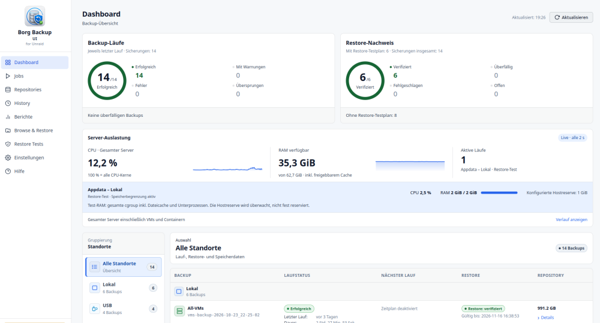The width and height of the screenshot is (600, 323).
Task: Click the Verifiziert count 6
Action: coord(395,76)
